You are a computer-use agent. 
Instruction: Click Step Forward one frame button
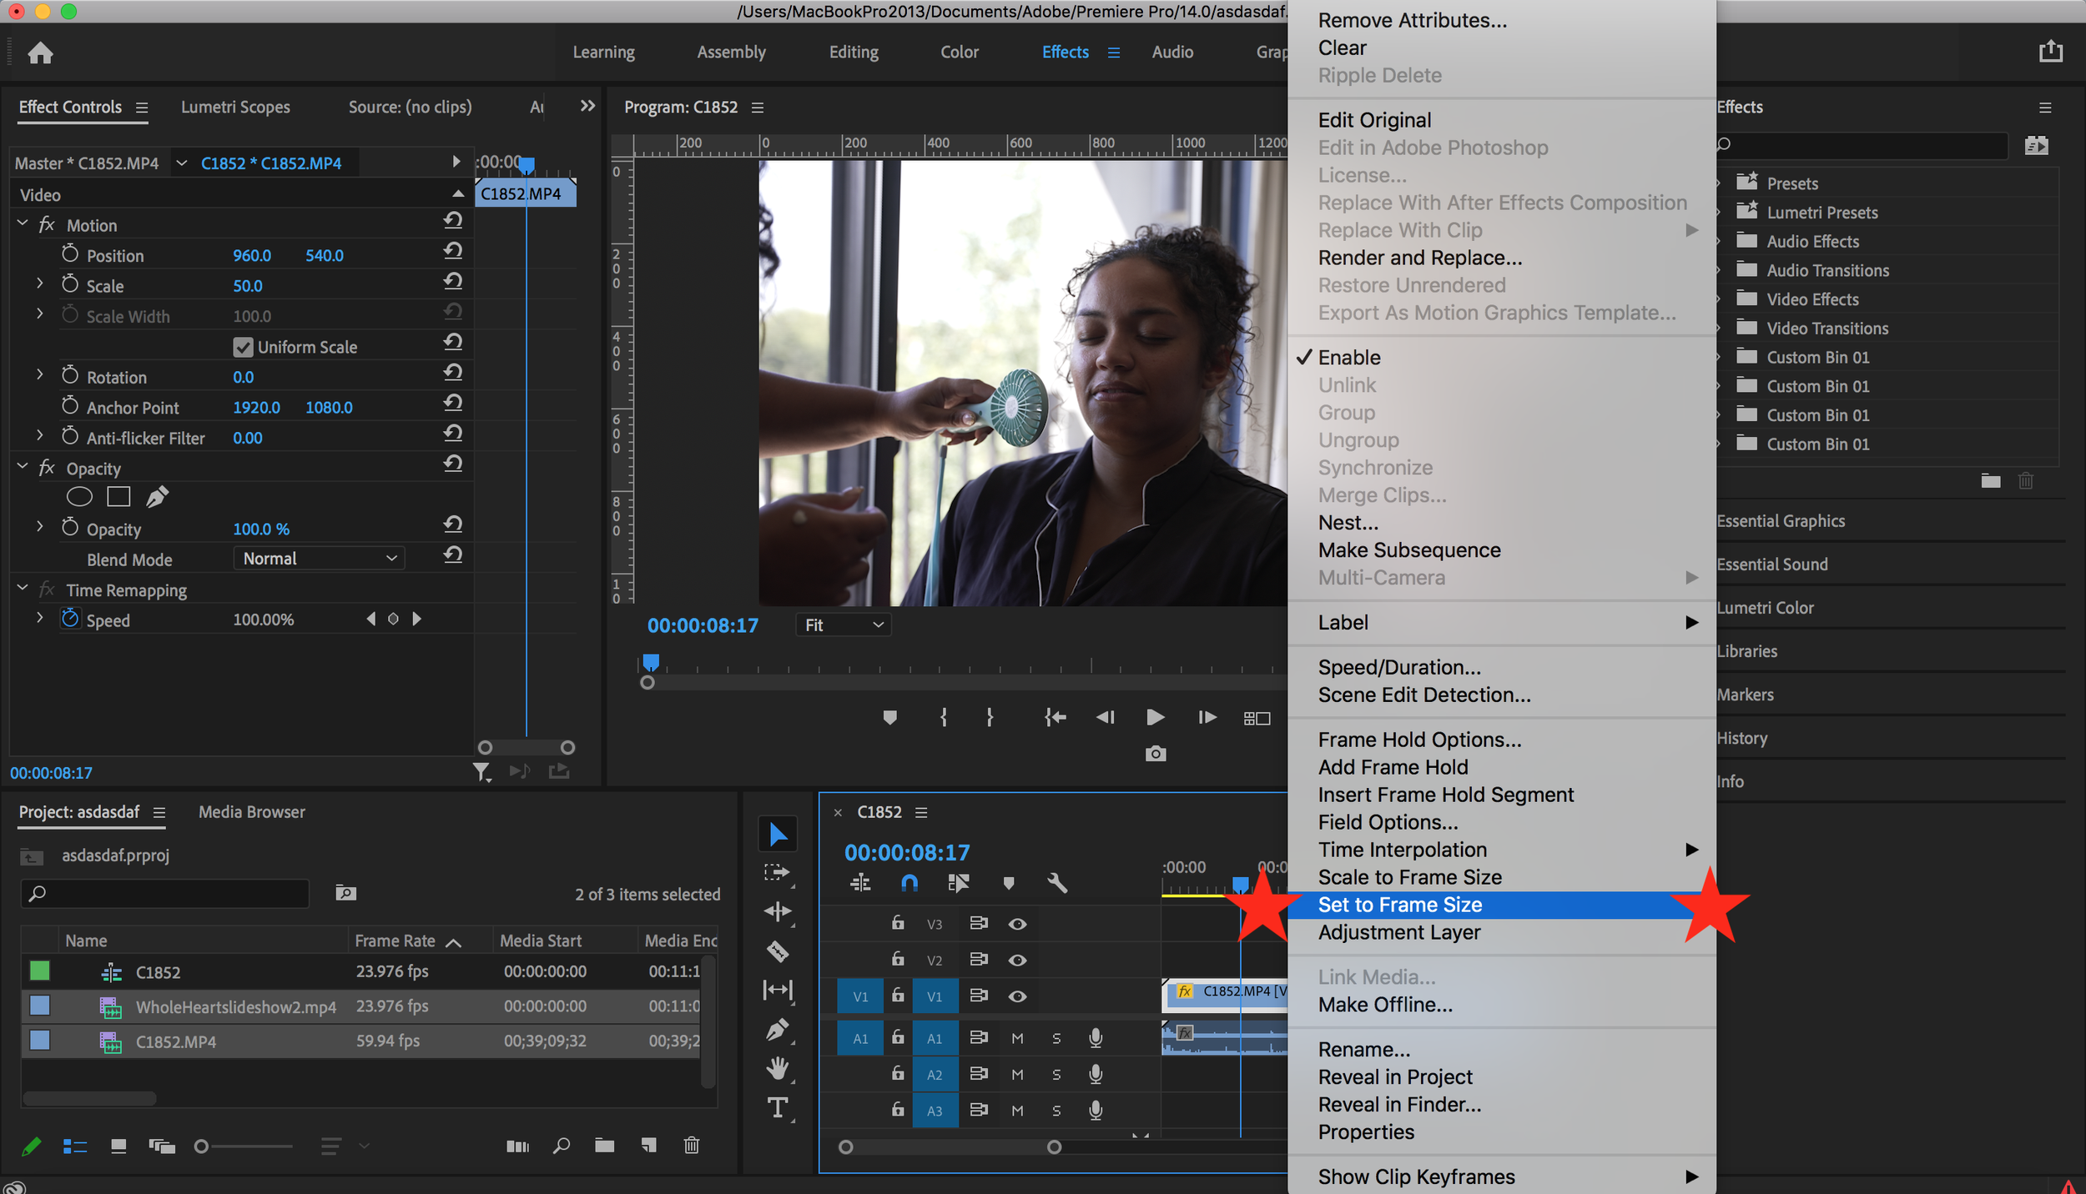click(x=1207, y=718)
